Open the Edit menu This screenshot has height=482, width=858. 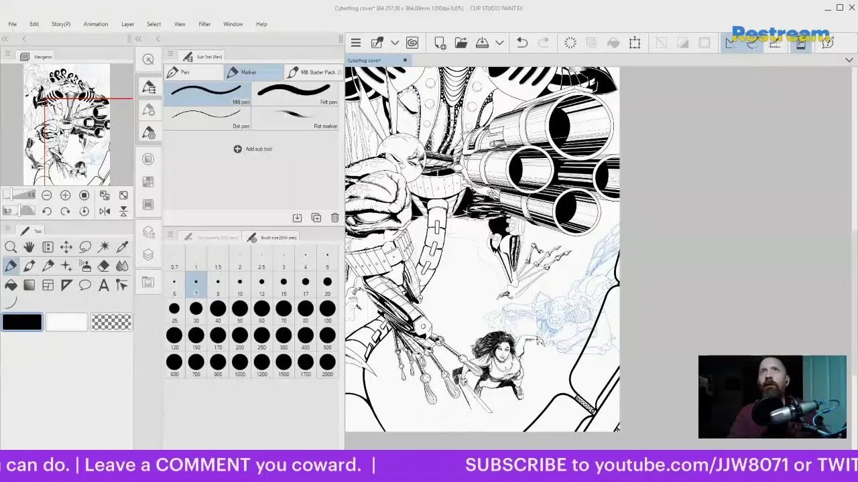tap(34, 24)
